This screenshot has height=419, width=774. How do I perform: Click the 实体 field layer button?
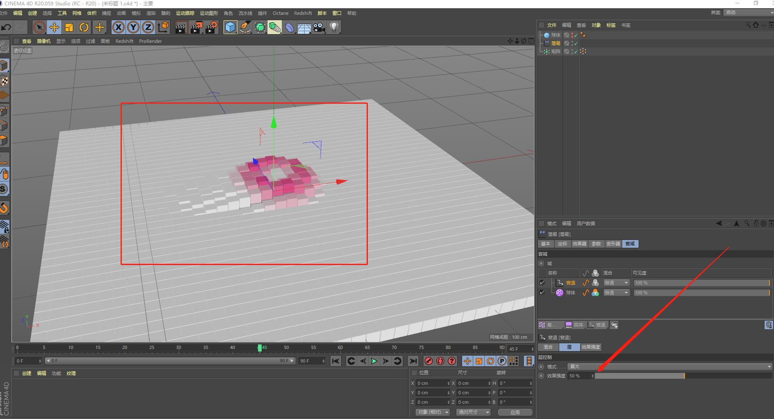pos(575,325)
